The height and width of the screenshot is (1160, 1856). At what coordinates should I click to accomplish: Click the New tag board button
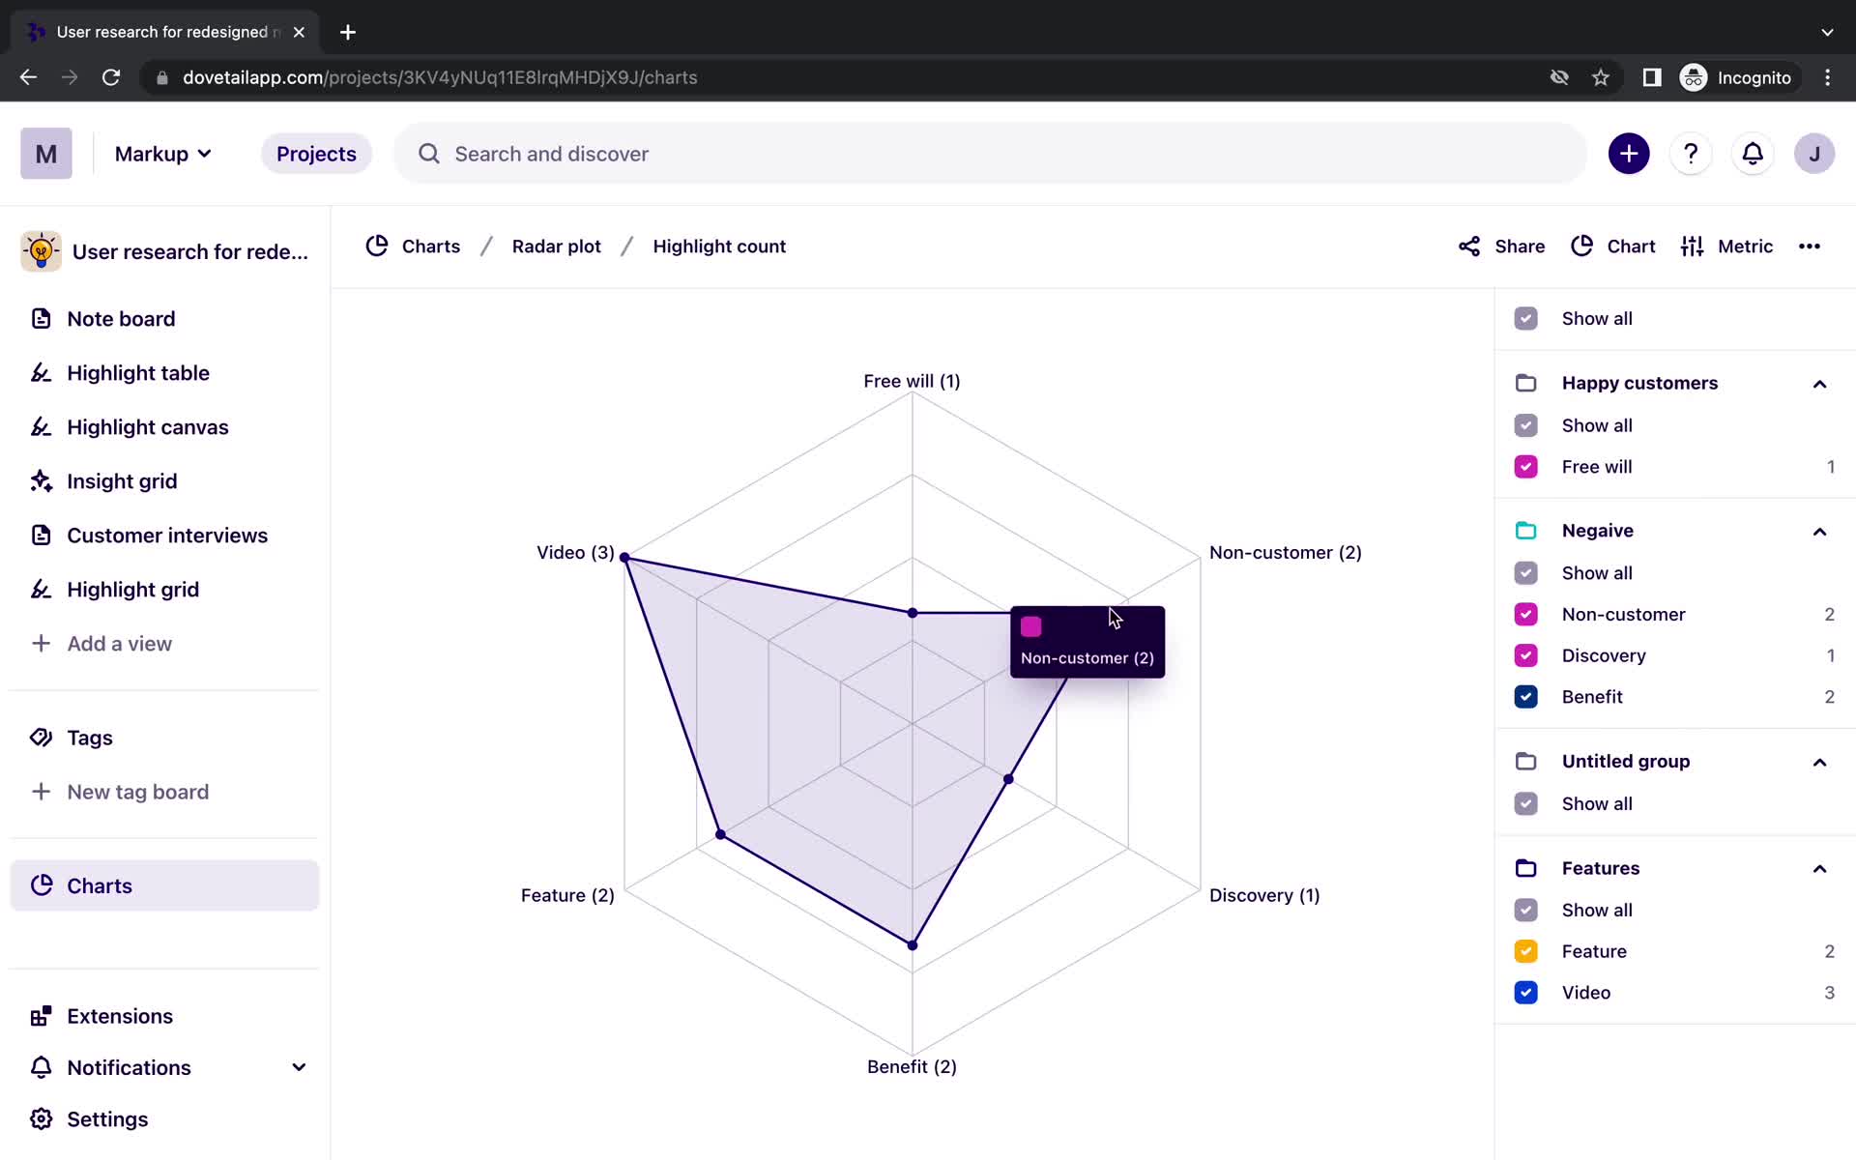click(x=137, y=791)
